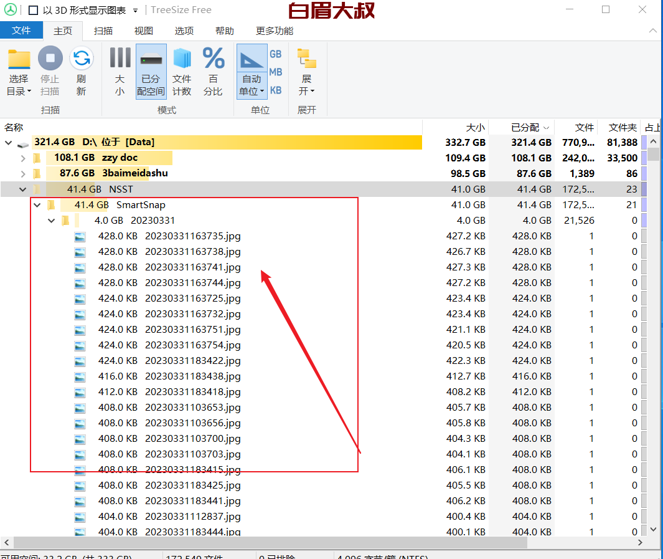This screenshot has width=663, height=559.
Task: Select File Count (文件计数) mode icon
Action: [x=182, y=59]
